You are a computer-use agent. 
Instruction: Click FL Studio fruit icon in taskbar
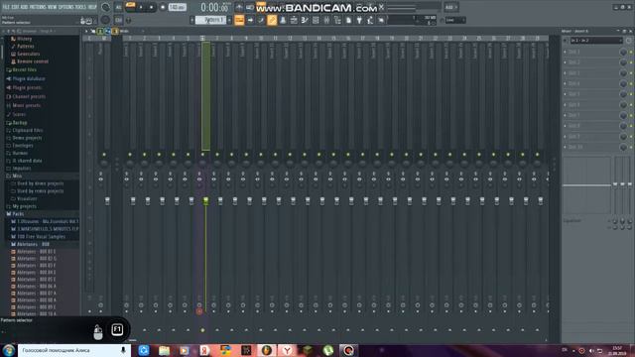pos(267,350)
